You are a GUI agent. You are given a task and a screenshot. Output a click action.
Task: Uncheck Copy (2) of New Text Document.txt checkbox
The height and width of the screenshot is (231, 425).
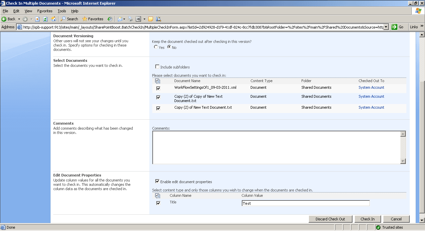(x=158, y=108)
